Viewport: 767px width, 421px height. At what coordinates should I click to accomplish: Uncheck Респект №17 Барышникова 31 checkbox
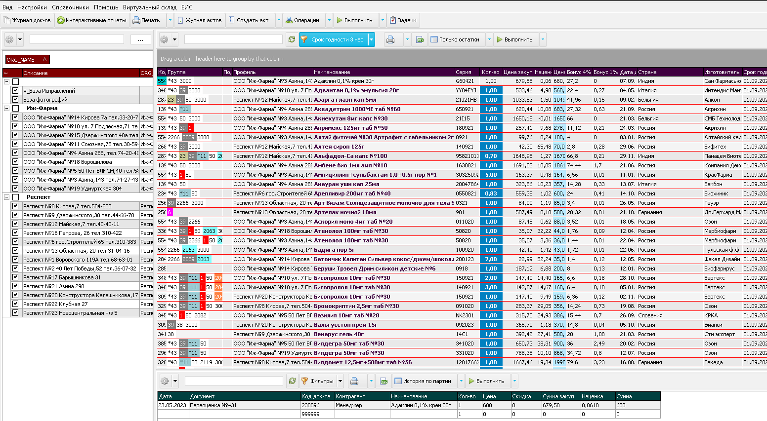click(15, 277)
